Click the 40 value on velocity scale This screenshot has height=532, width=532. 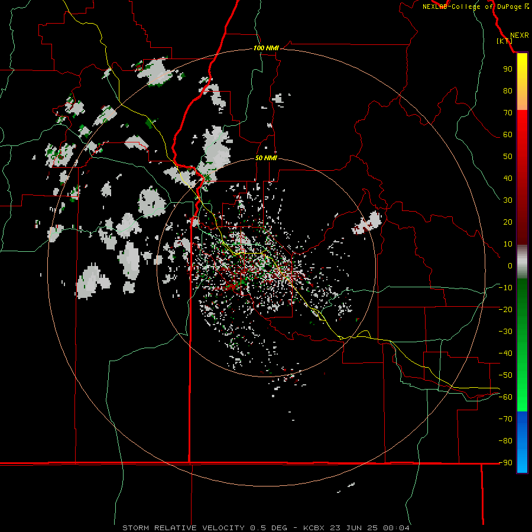point(508,179)
